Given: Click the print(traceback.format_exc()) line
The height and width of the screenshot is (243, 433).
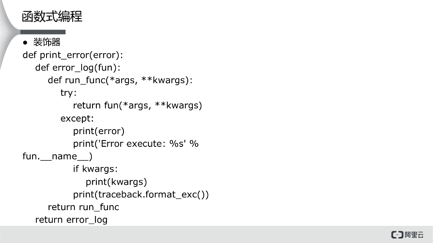Looking at the screenshot, I should pyautogui.click(x=141, y=194).
